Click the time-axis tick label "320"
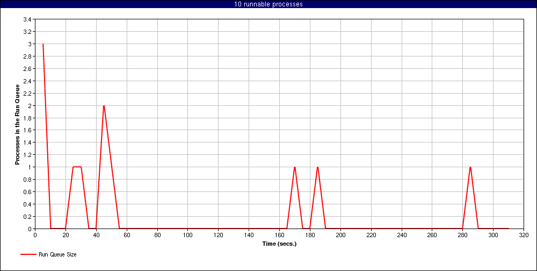The image size is (537, 271). click(x=524, y=235)
